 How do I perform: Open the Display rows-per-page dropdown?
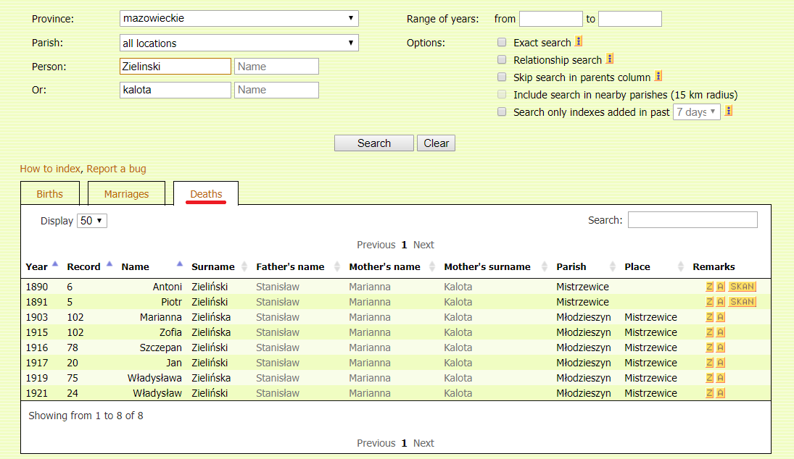point(92,221)
